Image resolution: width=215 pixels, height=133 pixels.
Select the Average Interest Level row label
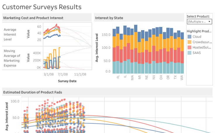coord(10,35)
